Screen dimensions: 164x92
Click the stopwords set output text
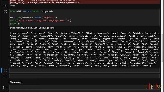(85, 49)
